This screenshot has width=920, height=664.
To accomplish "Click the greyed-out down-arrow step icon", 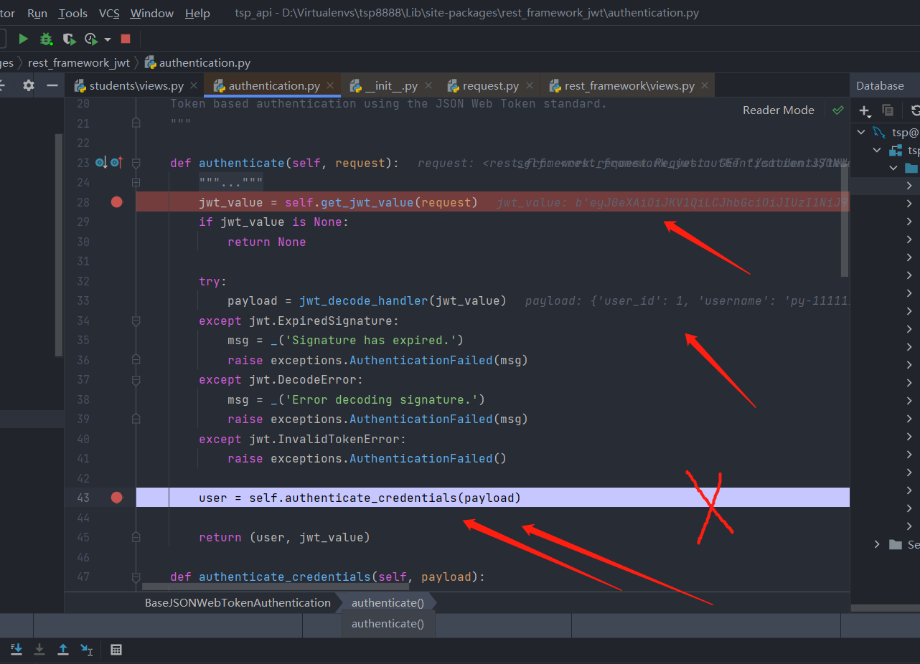I will click(x=39, y=650).
